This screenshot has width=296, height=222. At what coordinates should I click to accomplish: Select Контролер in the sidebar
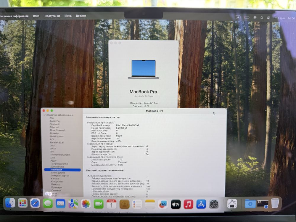click(x=57, y=181)
